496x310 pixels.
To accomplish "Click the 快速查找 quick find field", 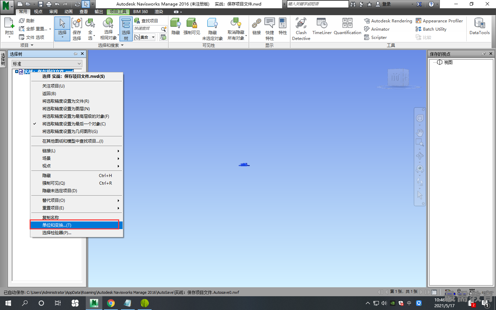I will [147, 29].
